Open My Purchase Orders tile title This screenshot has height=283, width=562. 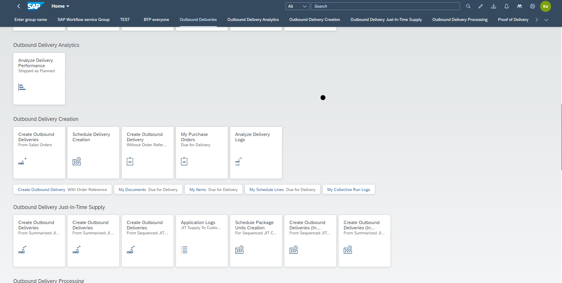tap(194, 137)
